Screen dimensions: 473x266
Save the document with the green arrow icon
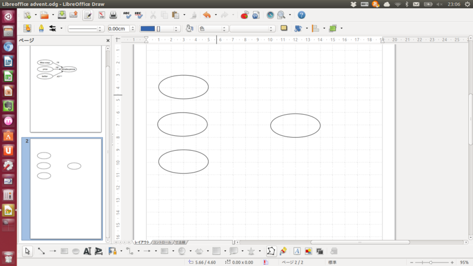pyautogui.click(x=62, y=15)
